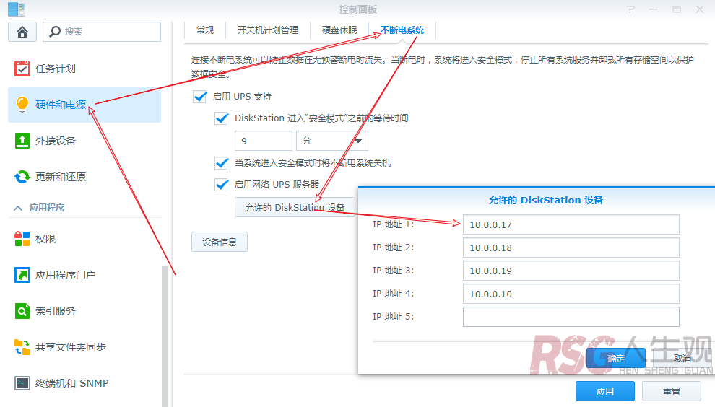715x407 pixels.
Task: Select 外接设备 label in sidebar
Action: tap(56, 141)
